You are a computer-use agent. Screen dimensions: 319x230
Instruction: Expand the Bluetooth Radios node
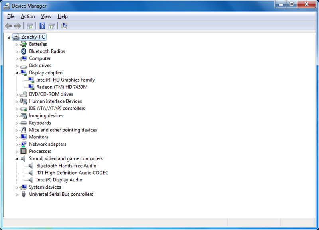point(16,52)
